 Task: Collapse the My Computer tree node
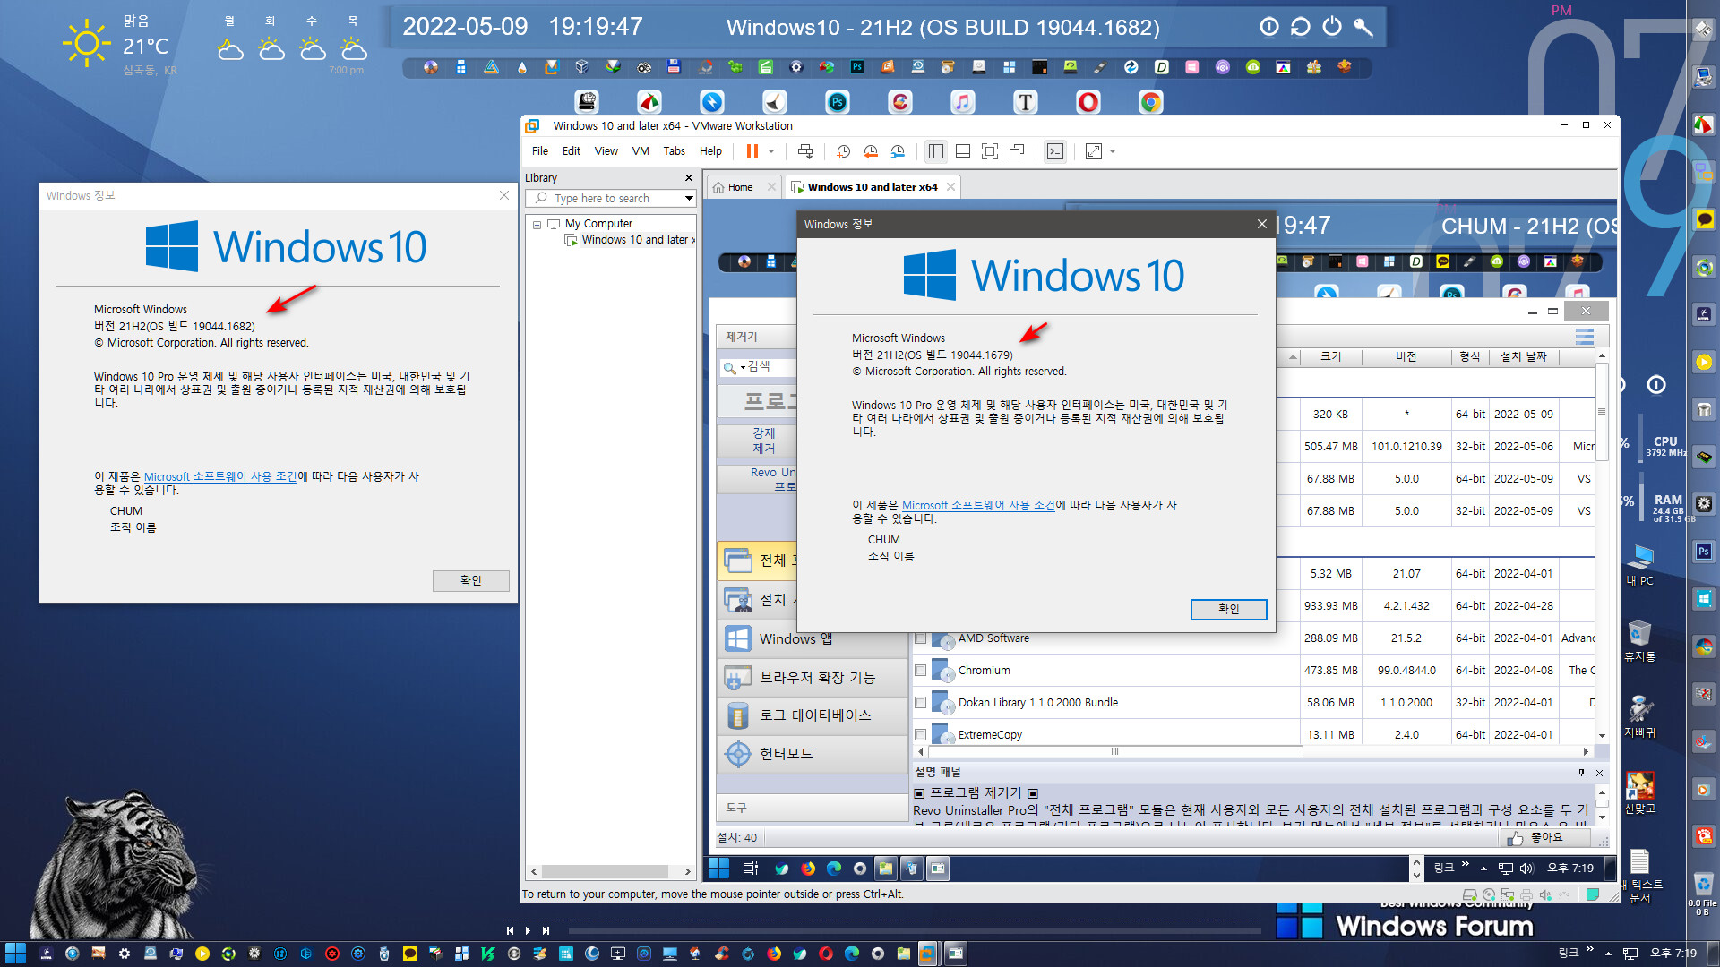(537, 225)
